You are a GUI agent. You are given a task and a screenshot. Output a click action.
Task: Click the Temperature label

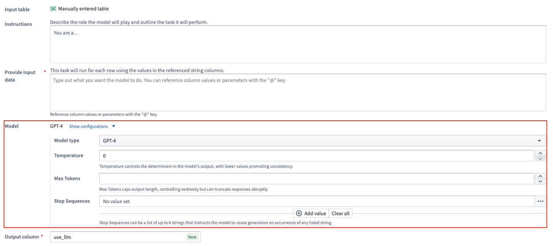69,155
